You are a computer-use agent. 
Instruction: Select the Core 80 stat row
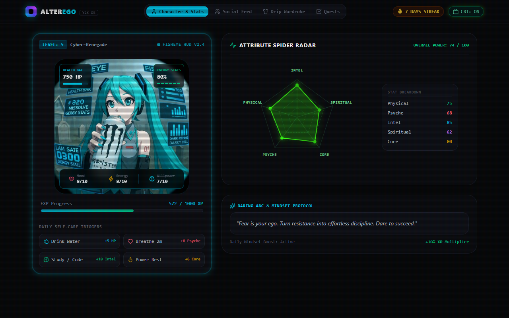pyautogui.click(x=420, y=142)
